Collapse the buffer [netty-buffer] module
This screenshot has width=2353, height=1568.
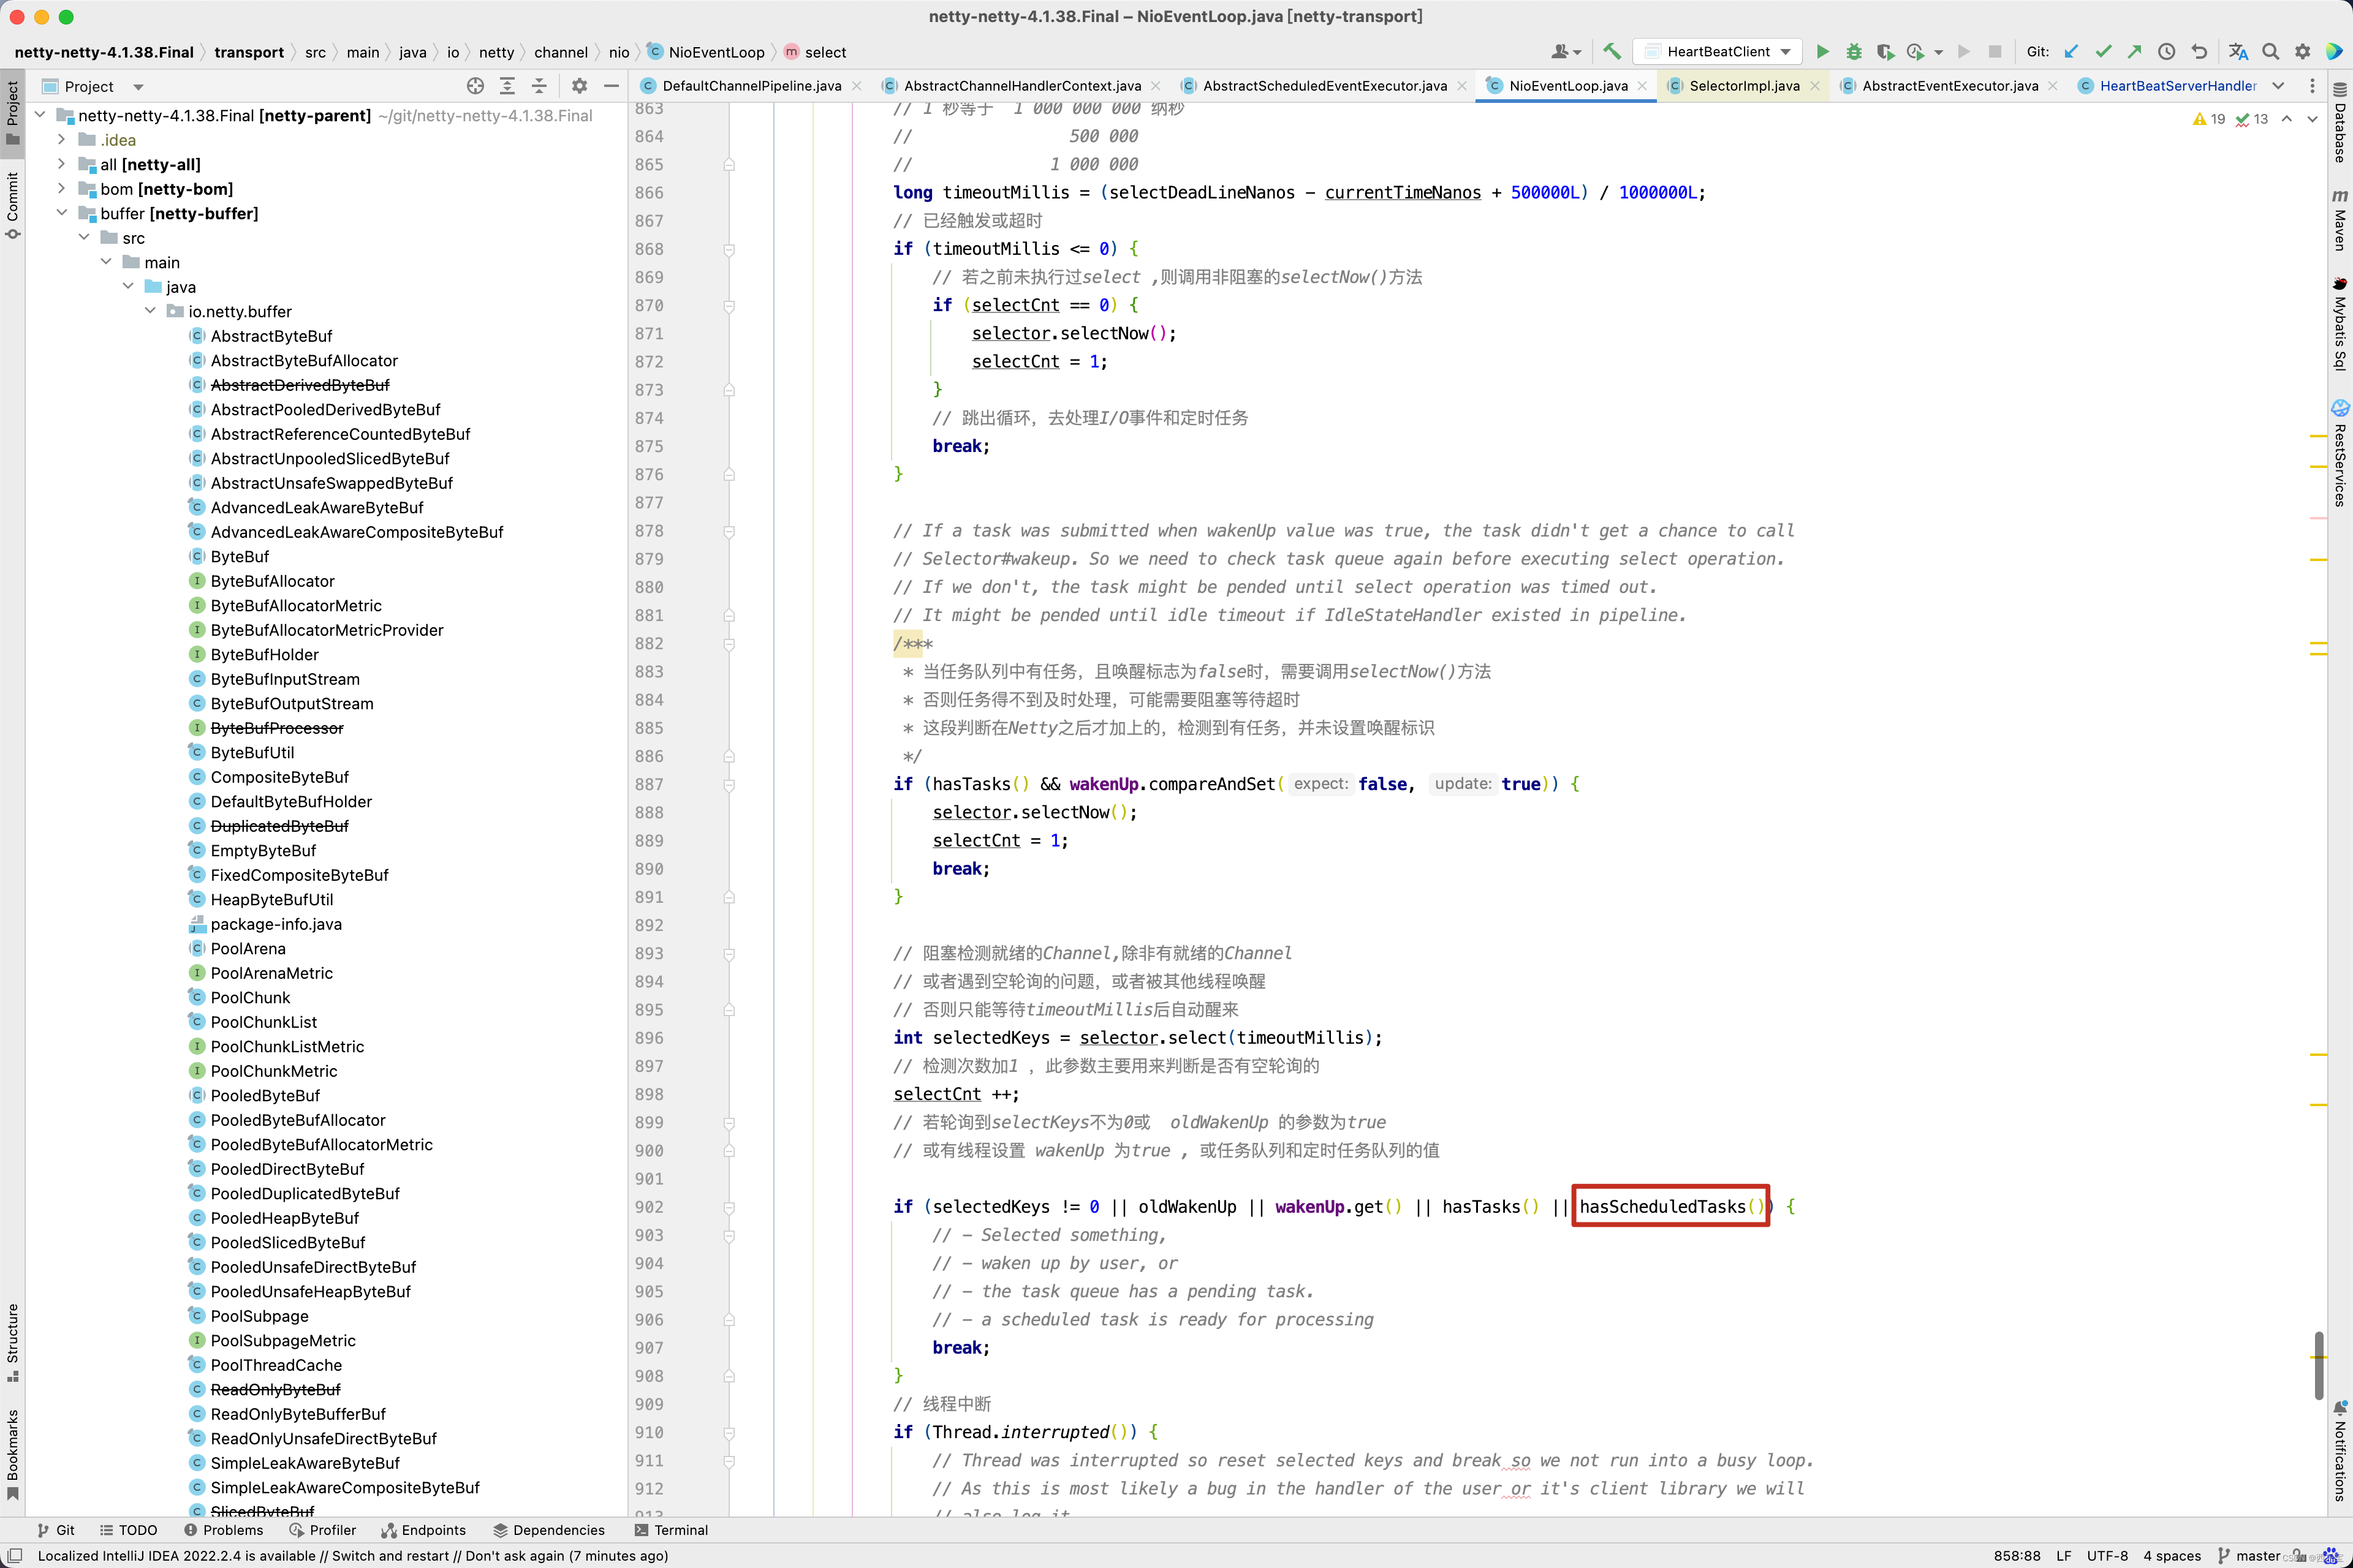[61, 213]
